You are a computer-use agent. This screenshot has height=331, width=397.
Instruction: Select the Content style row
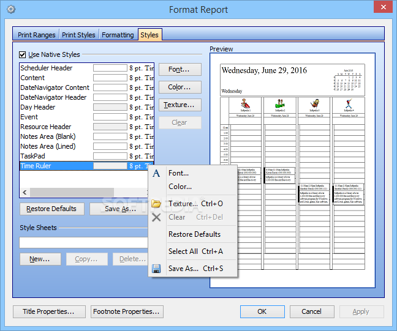(x=86, y=78)
